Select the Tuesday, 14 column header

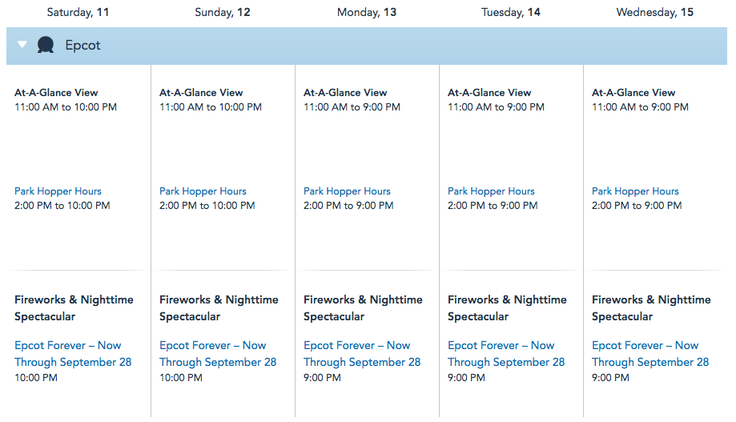[x=511, y=13]
